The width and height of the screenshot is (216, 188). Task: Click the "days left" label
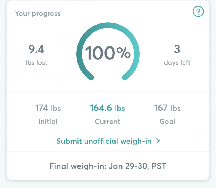click(x=177, y=63)
